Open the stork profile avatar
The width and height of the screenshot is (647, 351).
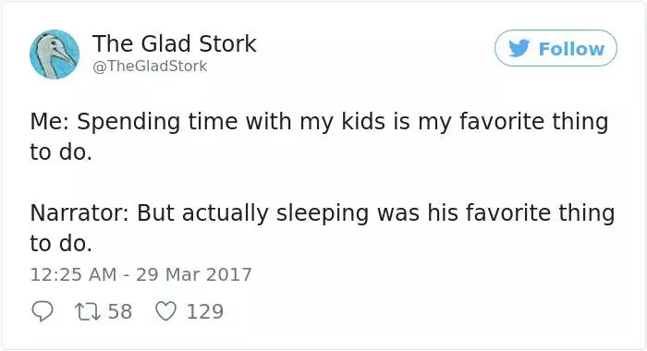point(55,54)
